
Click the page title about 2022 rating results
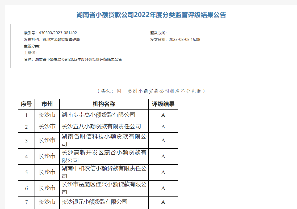[151, 15]
